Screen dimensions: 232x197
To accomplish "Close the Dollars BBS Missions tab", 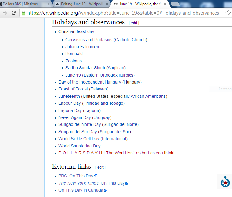I will click(48, 4).
